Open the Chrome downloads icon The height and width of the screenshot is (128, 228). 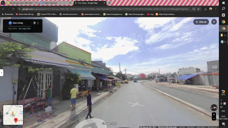(x=205, y=9)
